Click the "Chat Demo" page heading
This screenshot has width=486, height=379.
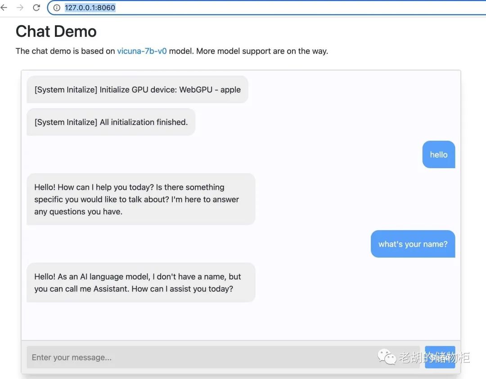[x=56, y=31]
